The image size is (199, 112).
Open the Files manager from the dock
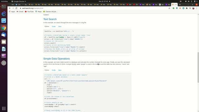pyautogui.click(x=4, y=42)
